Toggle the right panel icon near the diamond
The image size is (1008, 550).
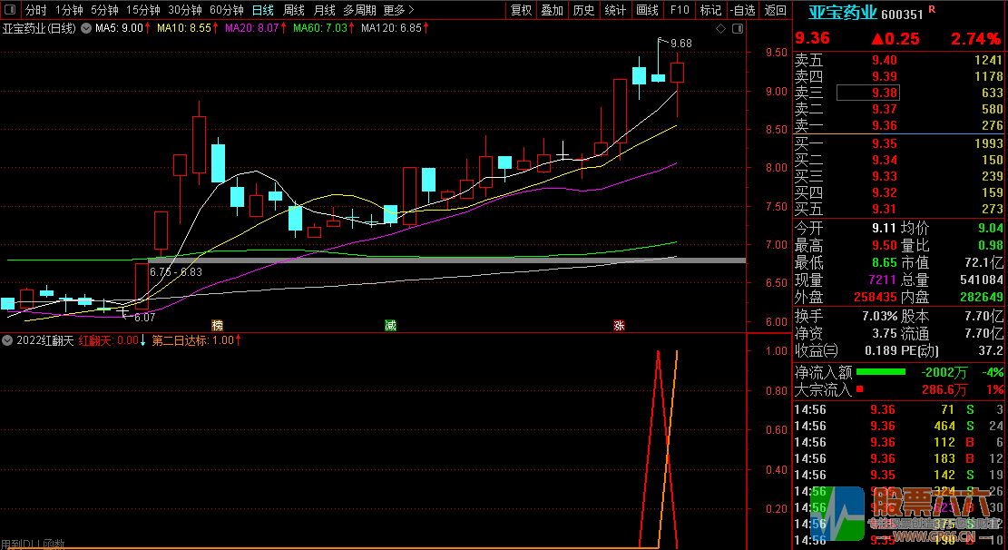pyautogui.click(x=736, y=29)
